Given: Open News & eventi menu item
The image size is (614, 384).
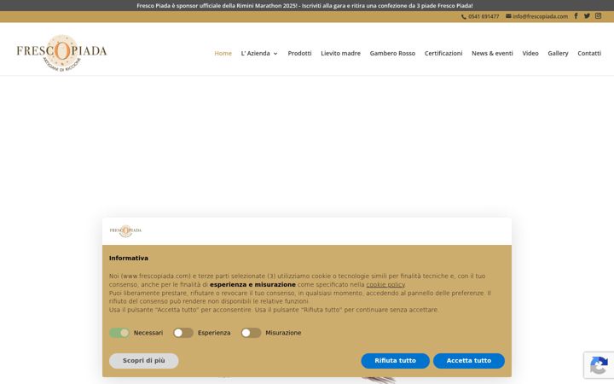Looking at the screenshot, I should pos(492,53).
